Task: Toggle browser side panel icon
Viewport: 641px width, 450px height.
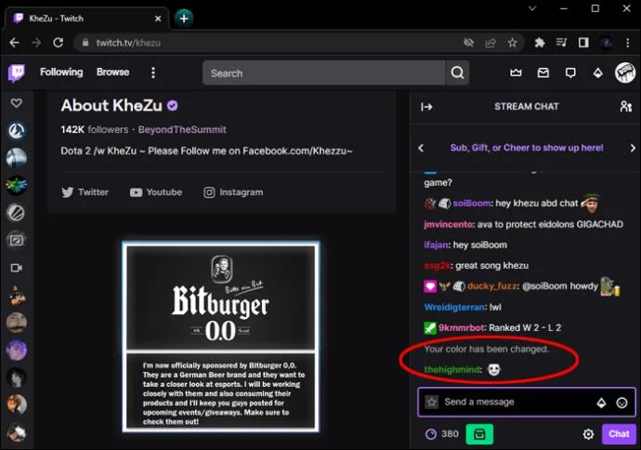Action: [583, 43]
